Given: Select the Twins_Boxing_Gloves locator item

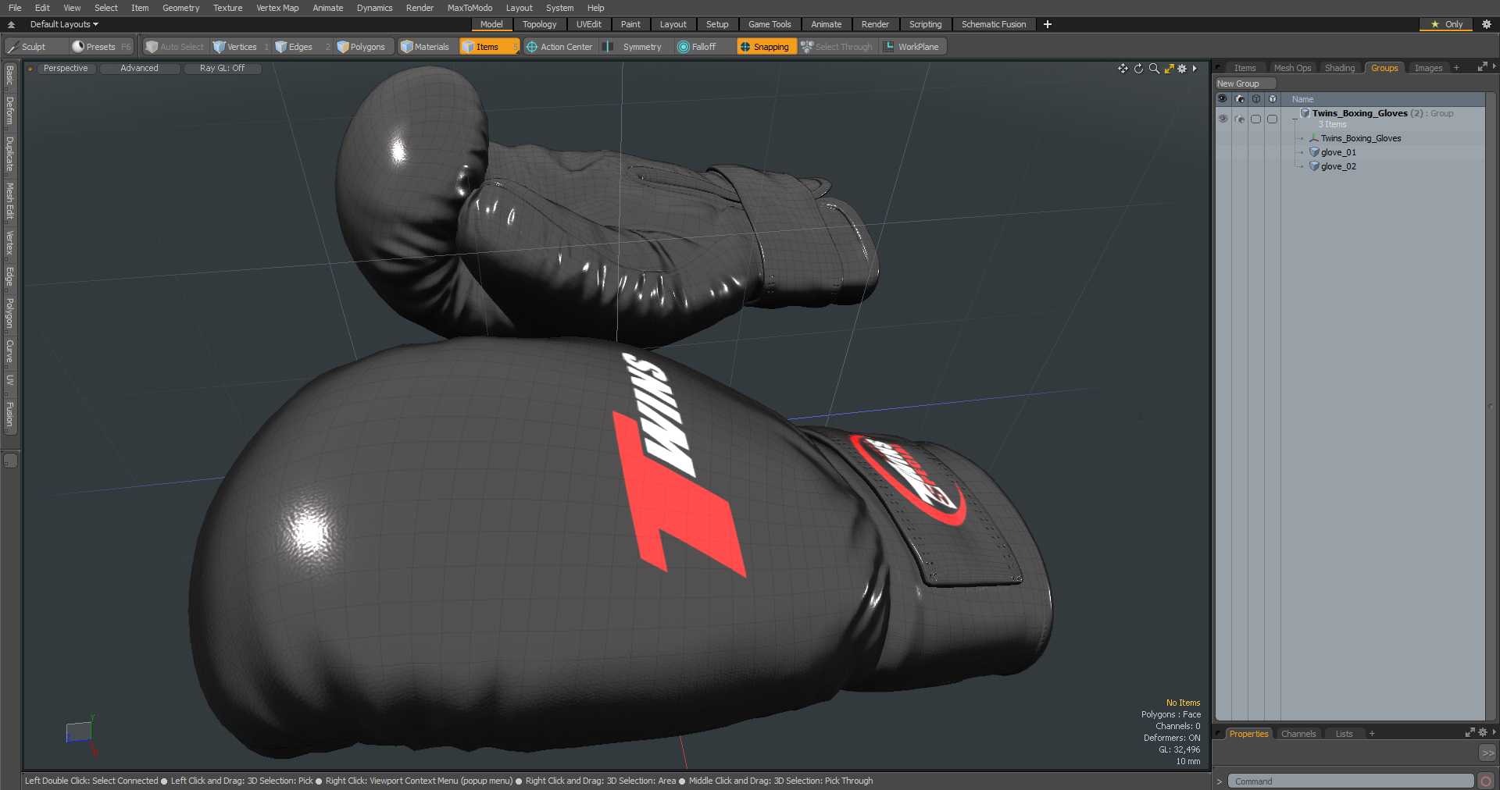Looking at the screenshot, I should [1360, 138].
